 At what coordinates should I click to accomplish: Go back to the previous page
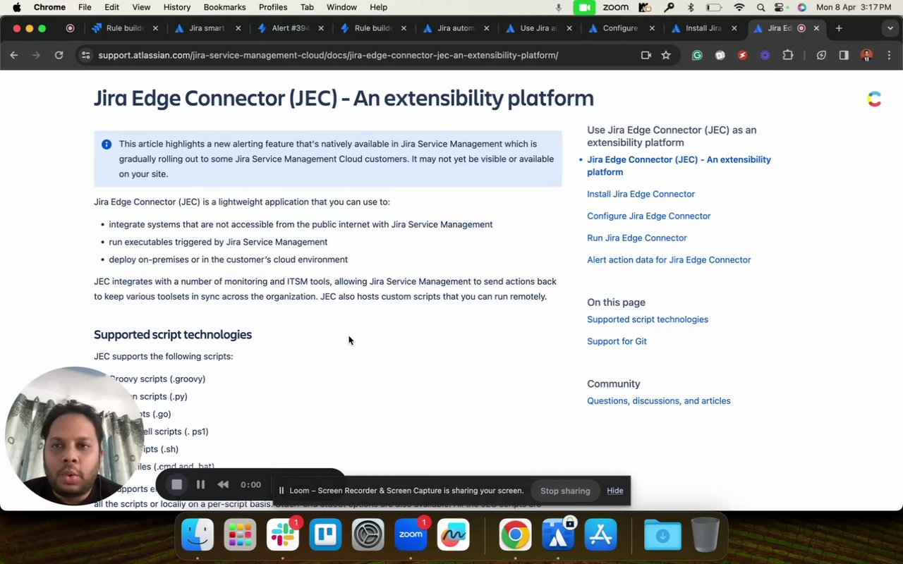[x=14, y=55]
